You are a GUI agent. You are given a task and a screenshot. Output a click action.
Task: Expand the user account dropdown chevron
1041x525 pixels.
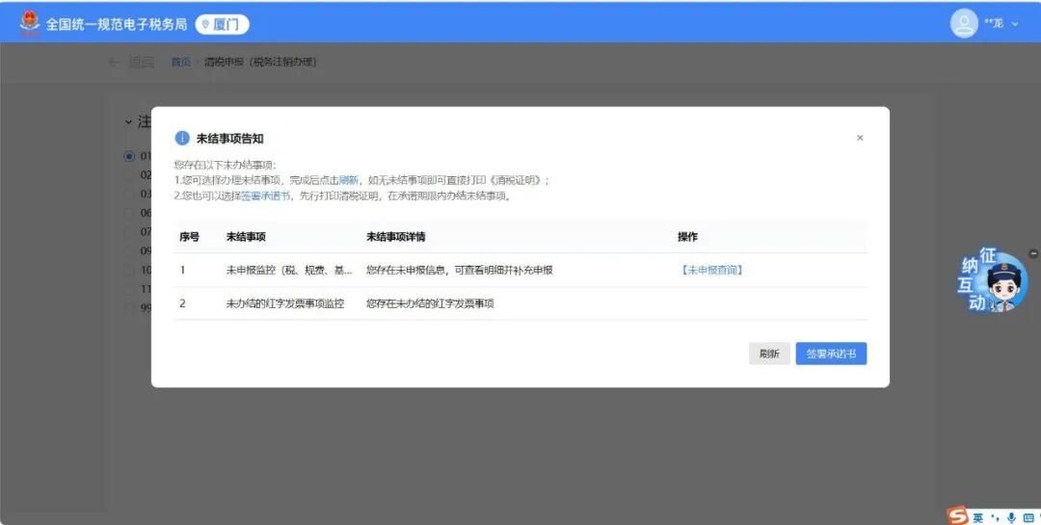[1014, 24]
